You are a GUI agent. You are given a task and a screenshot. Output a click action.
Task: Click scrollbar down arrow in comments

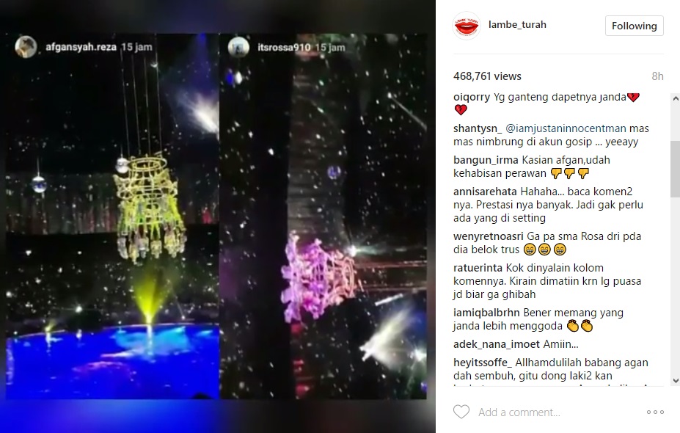coord(675,380)
